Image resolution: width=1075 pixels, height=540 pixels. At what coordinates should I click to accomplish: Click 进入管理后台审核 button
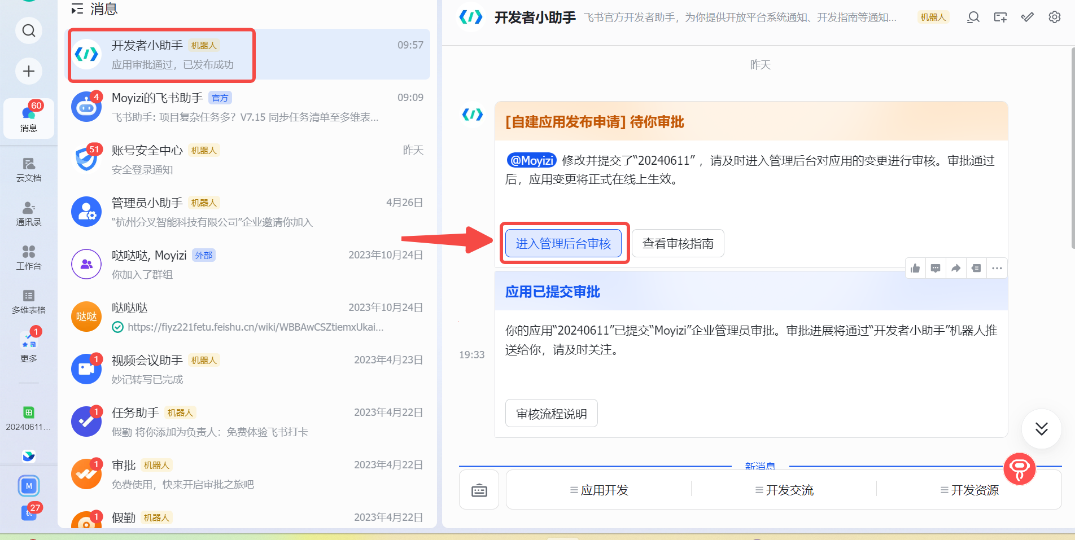pyautogui.click(x=563, y=243)
